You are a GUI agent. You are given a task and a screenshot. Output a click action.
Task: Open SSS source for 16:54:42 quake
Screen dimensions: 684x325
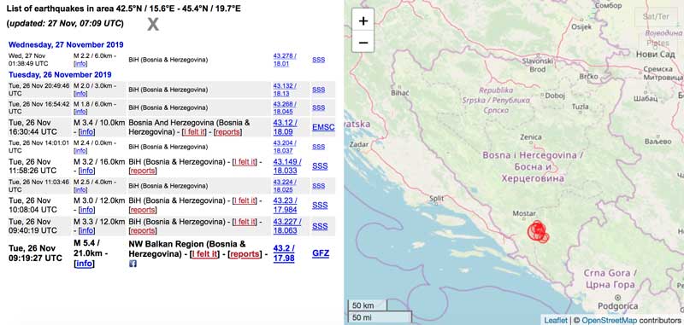coord(318,107)
